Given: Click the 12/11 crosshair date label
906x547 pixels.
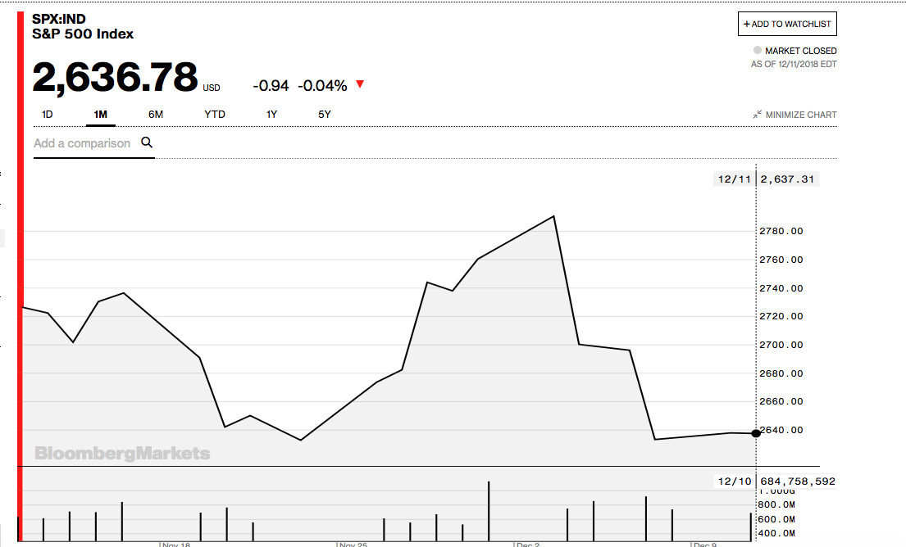Looking at the screenshot, I should [x=734, y=179].
